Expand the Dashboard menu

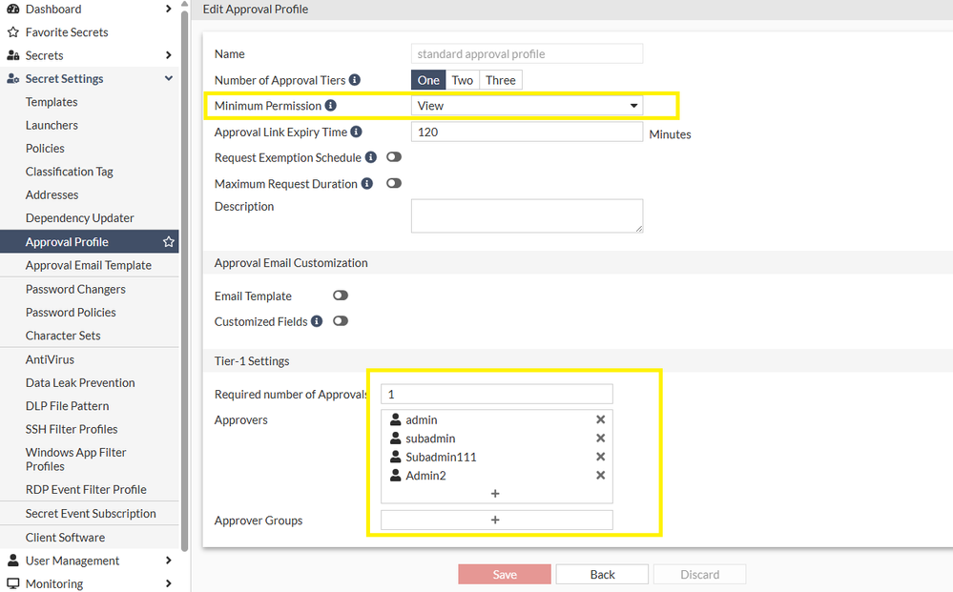(x=169, y=10)
